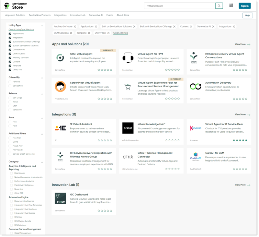Collapse the Offered By section
The height and width of the screenshot is (237, 259).
coord(42,78)
